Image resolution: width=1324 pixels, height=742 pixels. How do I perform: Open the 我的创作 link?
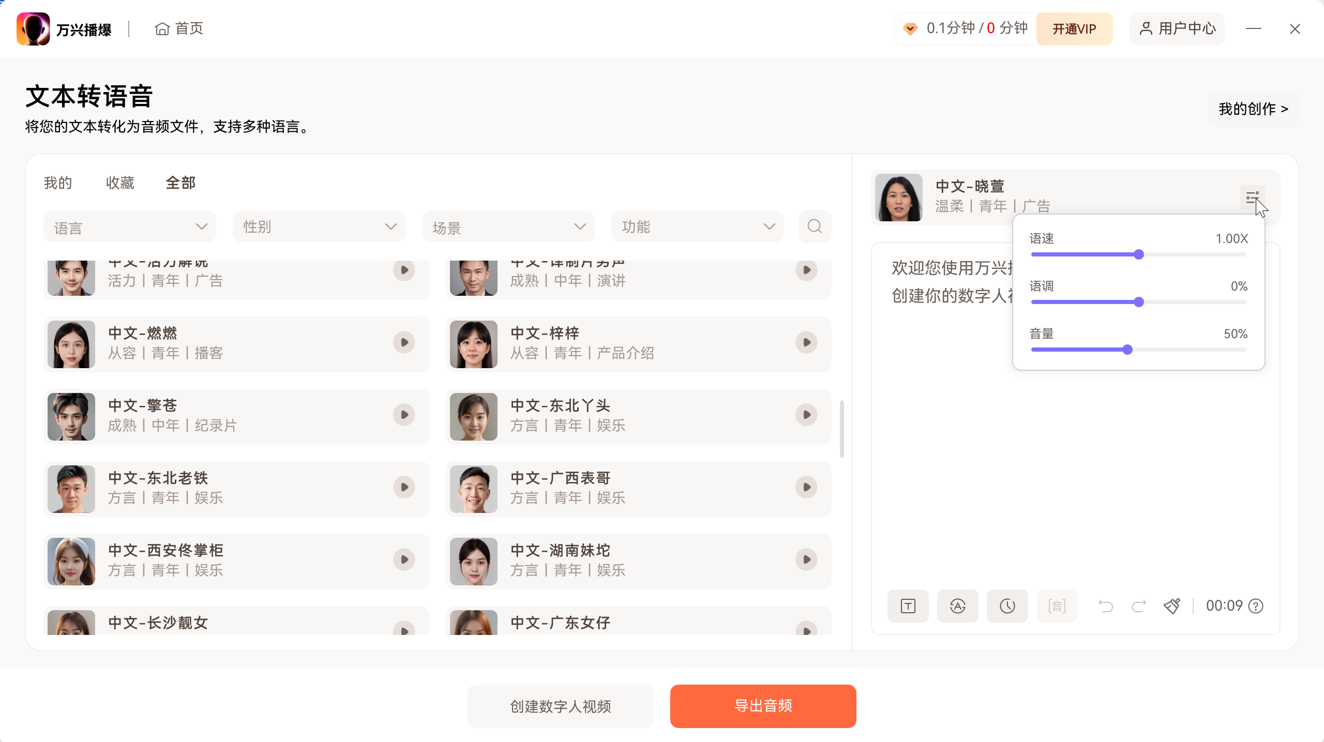1253,109
